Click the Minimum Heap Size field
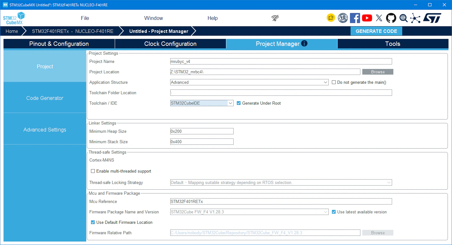This screenshot has height=245, width=452. coord(202,131)
